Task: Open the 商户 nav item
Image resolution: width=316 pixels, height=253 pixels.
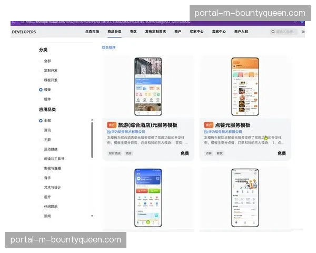Action: (x=178, y=32)
